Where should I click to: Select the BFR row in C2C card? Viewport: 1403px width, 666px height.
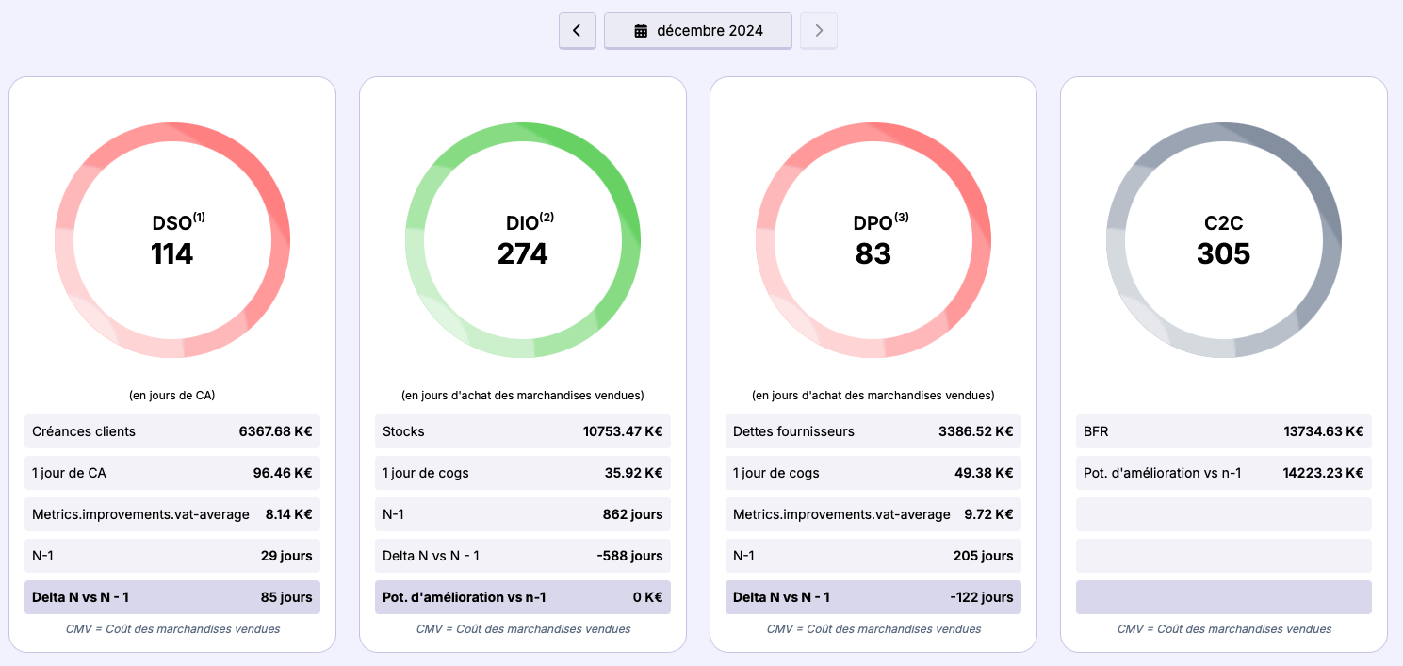[x=1224, y=431]
